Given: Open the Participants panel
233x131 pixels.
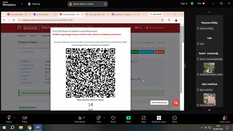Looking at the screenshot, I should 80,119.
